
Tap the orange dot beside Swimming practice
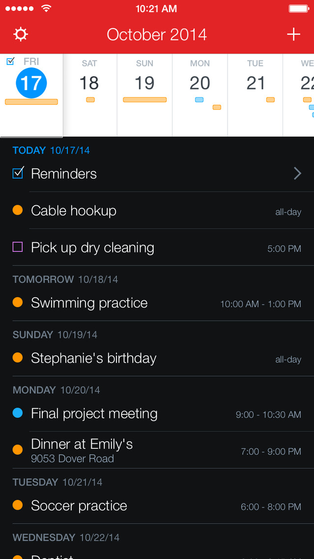[18, 303]
